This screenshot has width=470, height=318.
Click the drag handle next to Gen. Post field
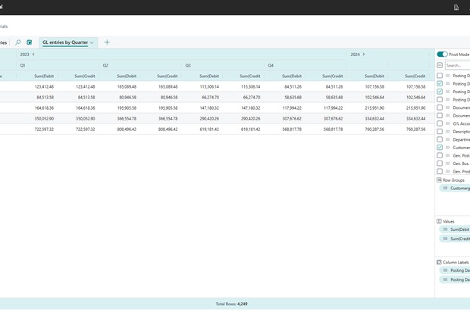(x=447, y=155)
